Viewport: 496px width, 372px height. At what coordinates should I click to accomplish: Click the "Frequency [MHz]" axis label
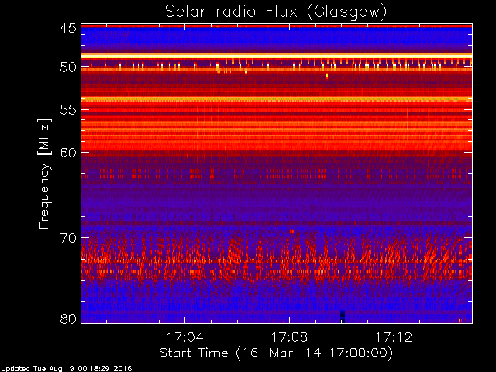[44, 174]
